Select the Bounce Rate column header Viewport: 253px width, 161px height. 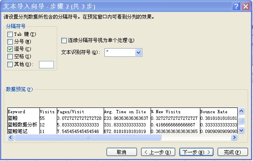tap(214, 112)
